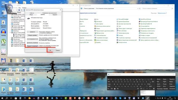
Task: Open Региональные стандарты in Control Panel
Action: tap(146, 33)
